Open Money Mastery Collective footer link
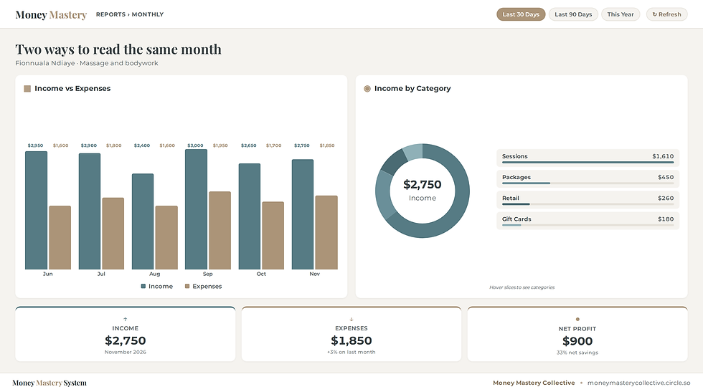The image size is (703, 392). pyautogui.click(x=534, y=383)
